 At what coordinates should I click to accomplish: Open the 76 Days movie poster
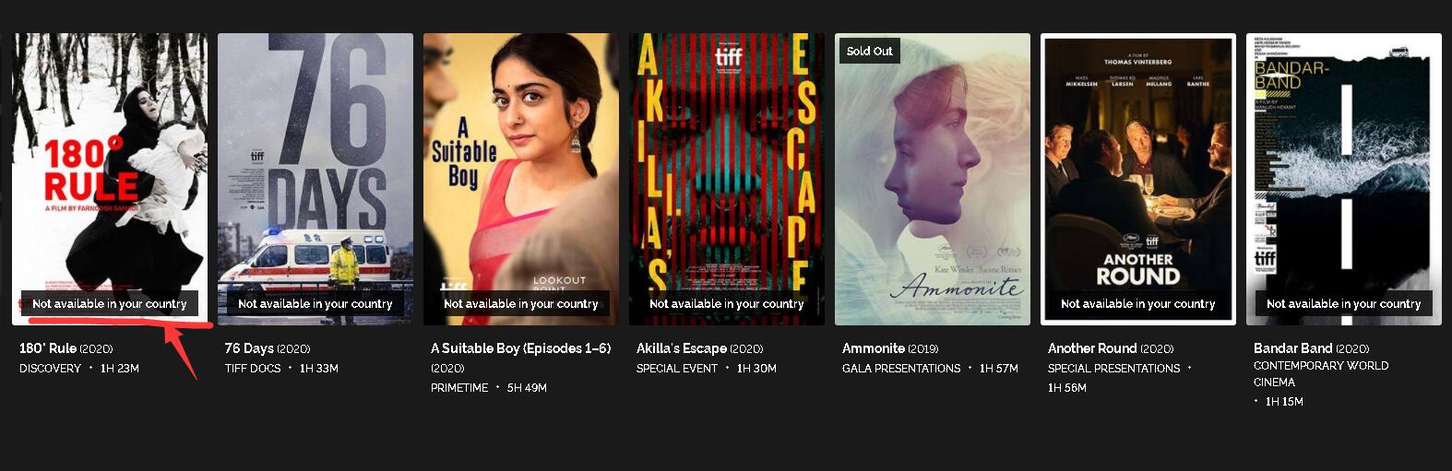[x=315, y=179]
